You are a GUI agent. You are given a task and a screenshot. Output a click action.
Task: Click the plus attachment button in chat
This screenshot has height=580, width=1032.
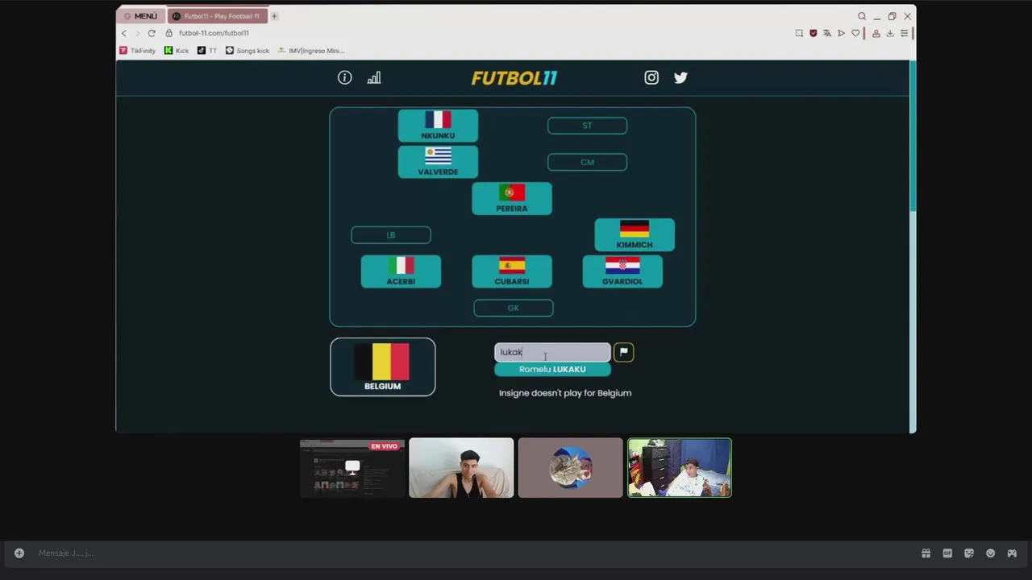[19, 553]
